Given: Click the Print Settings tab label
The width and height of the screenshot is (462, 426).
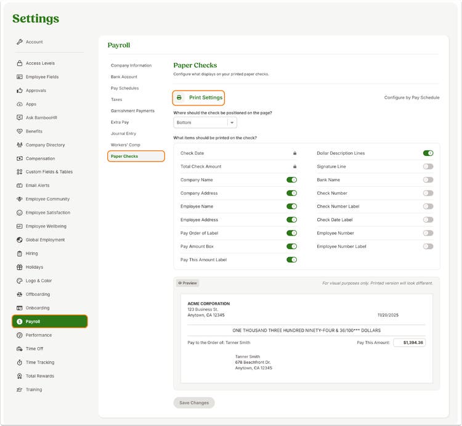Looking at the screenshot, I should coord(206,97).
